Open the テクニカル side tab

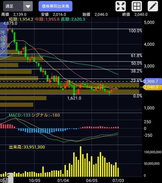(x=3, y=40)
